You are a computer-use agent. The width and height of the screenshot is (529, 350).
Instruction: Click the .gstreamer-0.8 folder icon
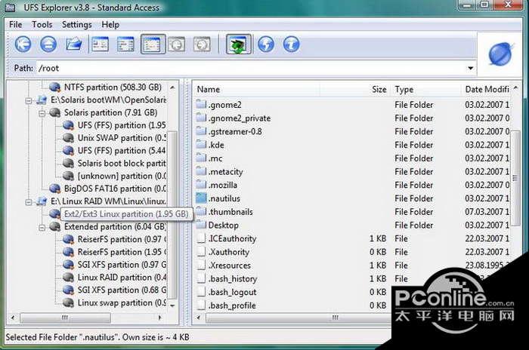[x=201, y=131]
